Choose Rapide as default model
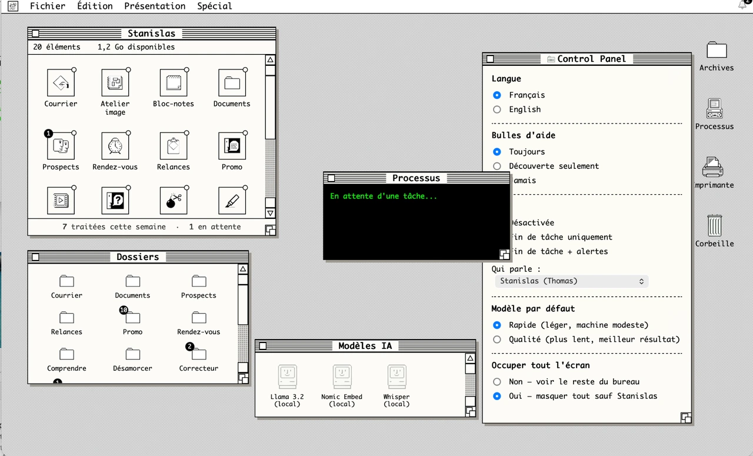Viewport: 753px width, 456px height. click(x=497, y=325)
